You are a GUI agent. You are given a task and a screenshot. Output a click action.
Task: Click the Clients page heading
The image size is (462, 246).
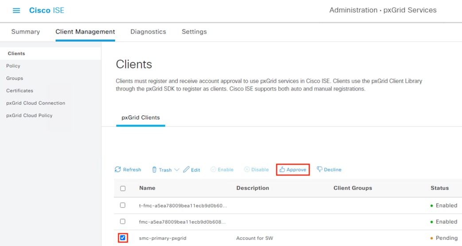[134, 64]
